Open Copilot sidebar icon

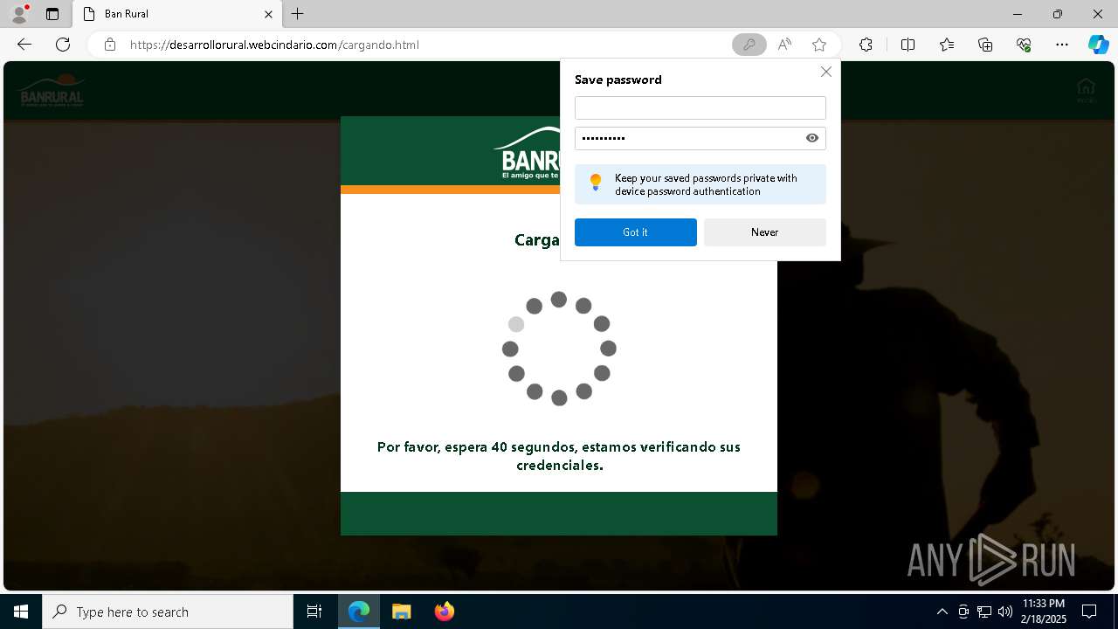(1098, 45)
